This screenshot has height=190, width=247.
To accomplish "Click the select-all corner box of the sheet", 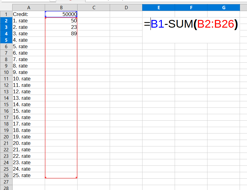I will 6,8.
